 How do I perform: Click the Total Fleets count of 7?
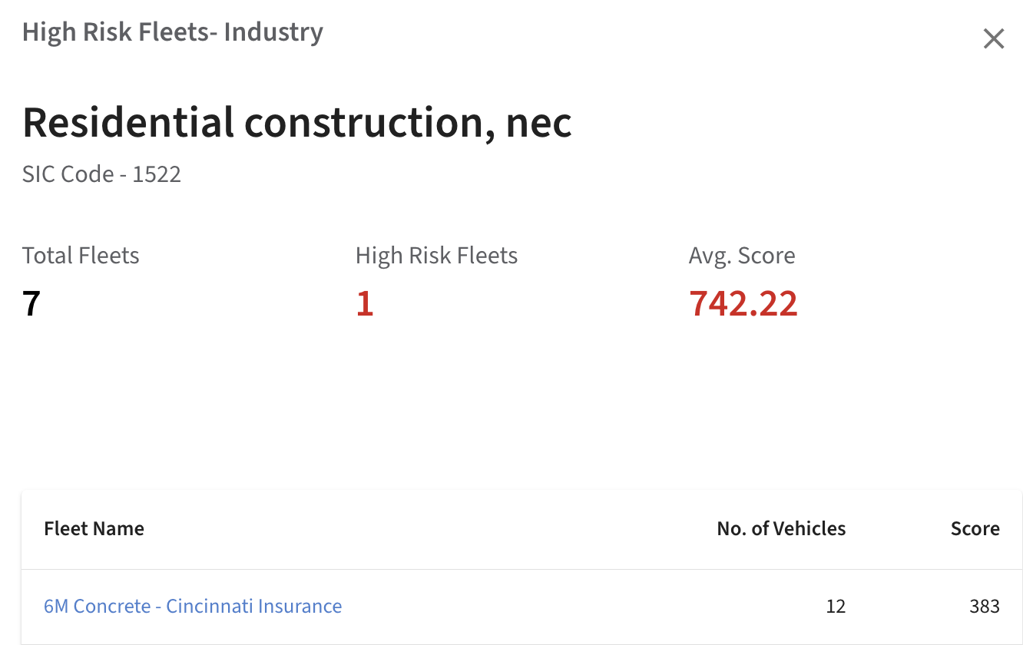click(31, 303)
